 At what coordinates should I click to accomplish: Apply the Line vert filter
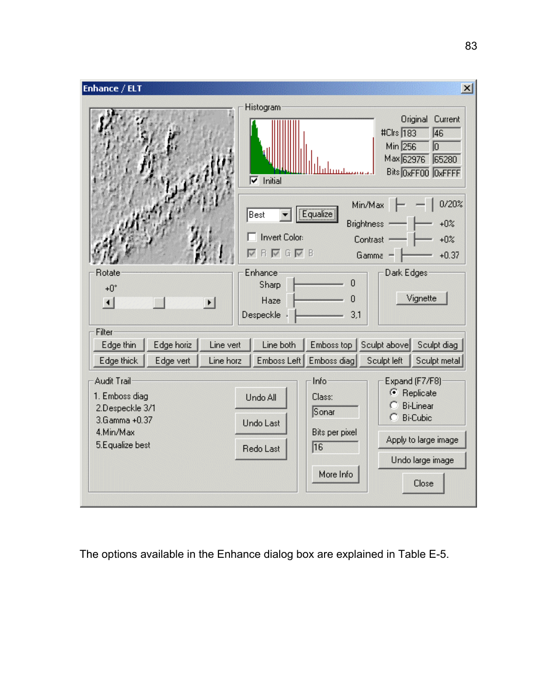tap(225, 345)
